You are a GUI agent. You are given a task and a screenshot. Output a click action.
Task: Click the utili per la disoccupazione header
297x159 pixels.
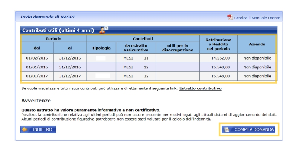pyautogui.click(x=178, y=48)
